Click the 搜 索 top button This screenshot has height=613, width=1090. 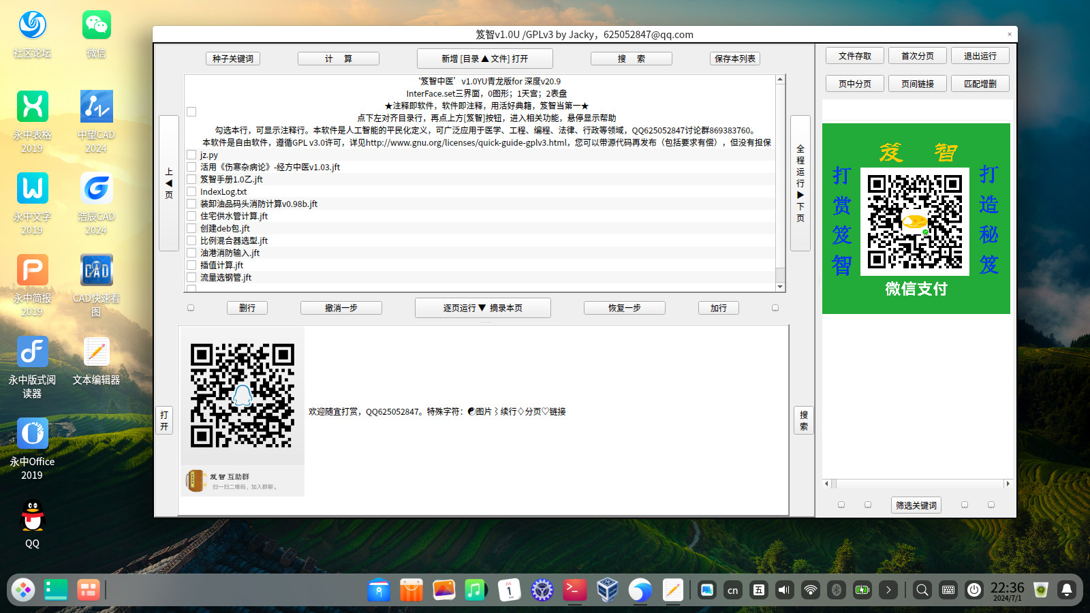coord(632,59)
